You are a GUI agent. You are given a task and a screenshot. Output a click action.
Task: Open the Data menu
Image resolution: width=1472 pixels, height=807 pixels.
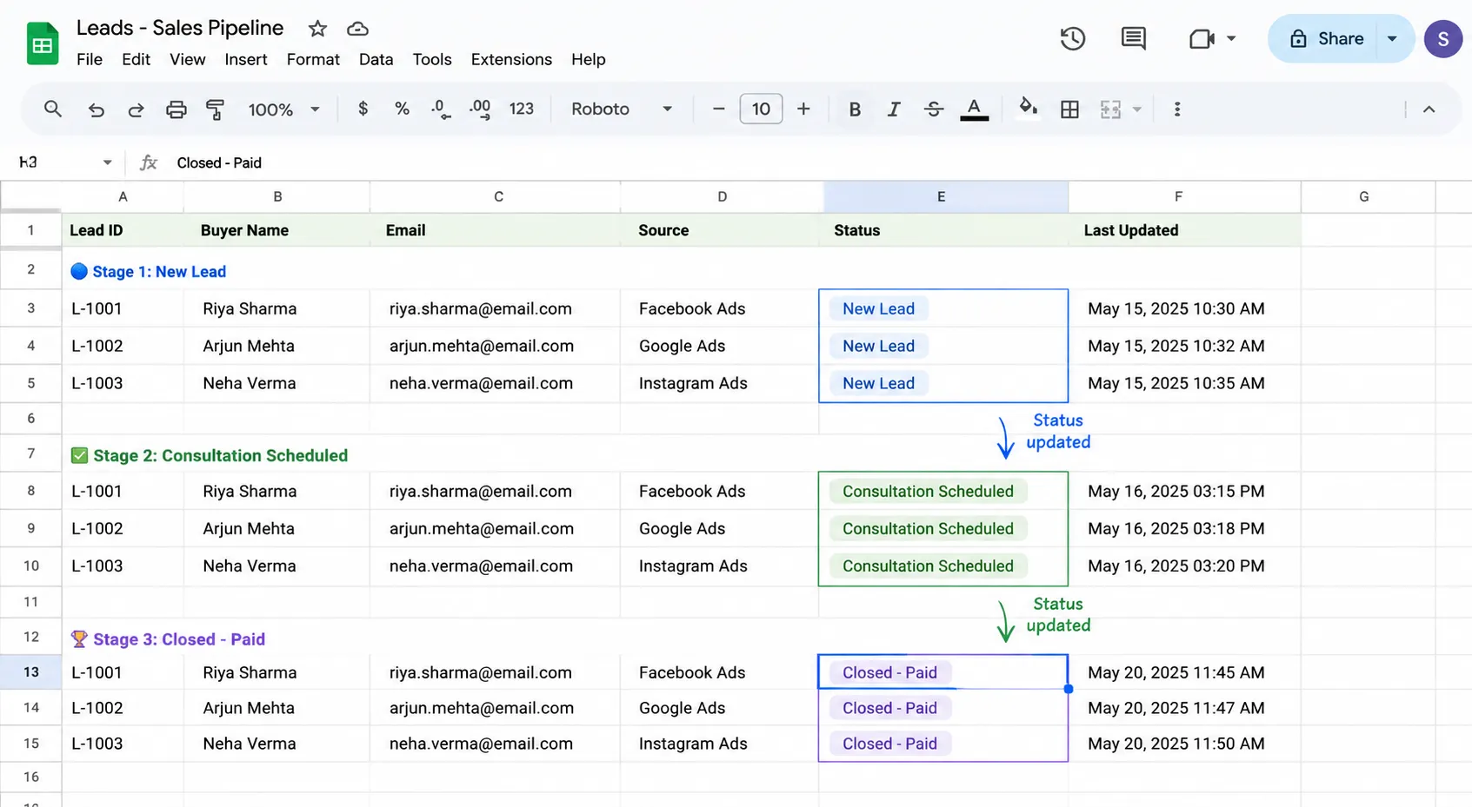(x=376, y=59)
